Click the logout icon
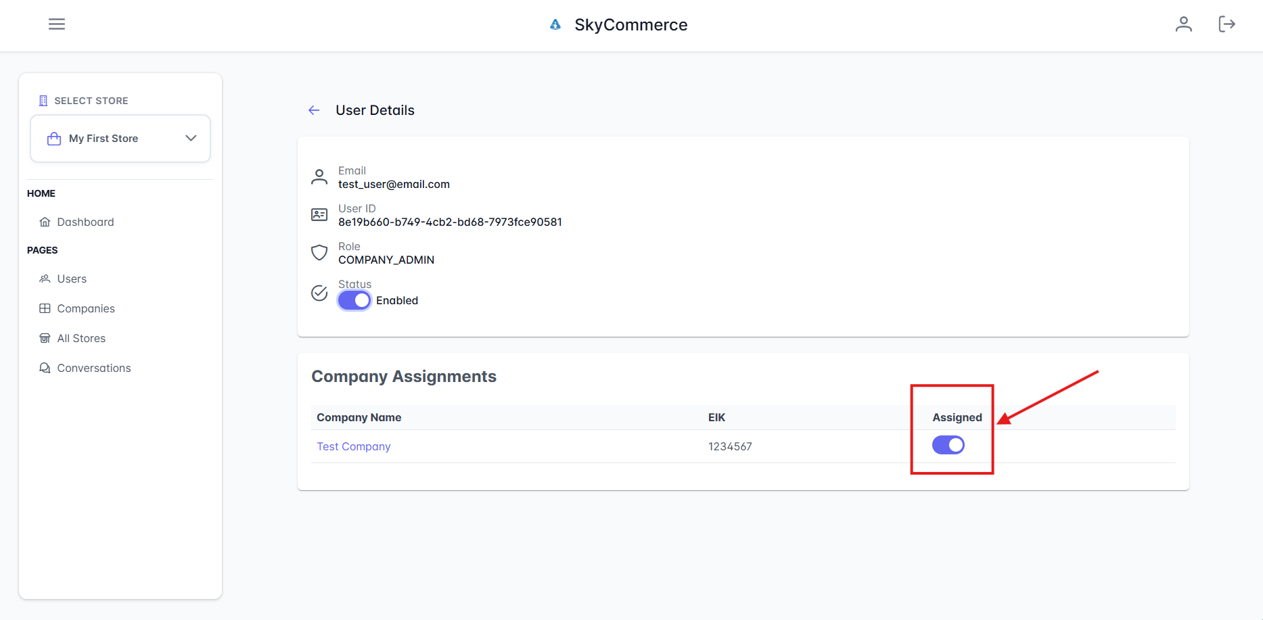This screenshot has width=1263, height=620. 1226,24
